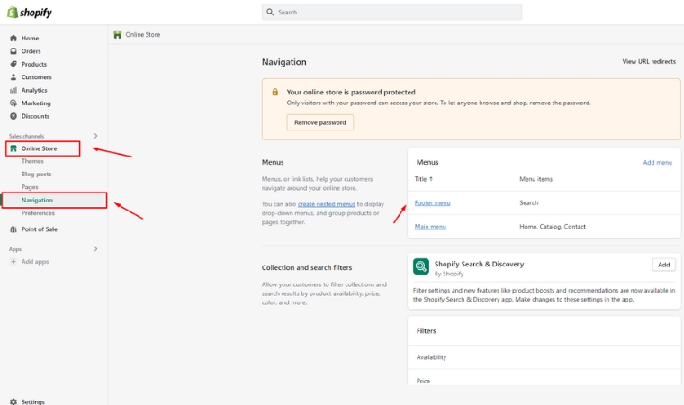Sort menus by Title column header
The image size is (684, 405).
click(x=423, y=179)
